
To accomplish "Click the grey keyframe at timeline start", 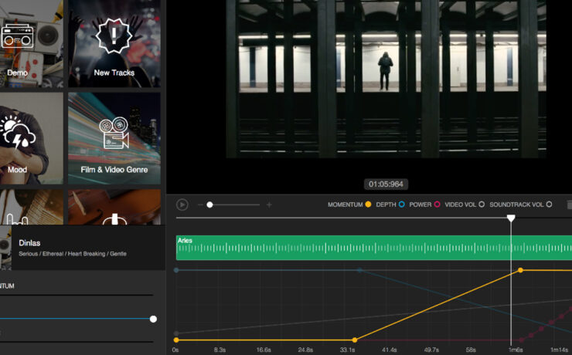I will click(176, 333).
